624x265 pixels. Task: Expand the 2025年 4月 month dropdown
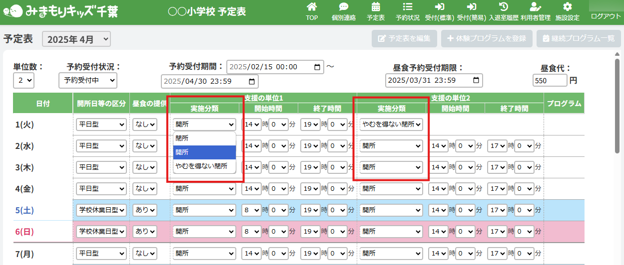76,39
